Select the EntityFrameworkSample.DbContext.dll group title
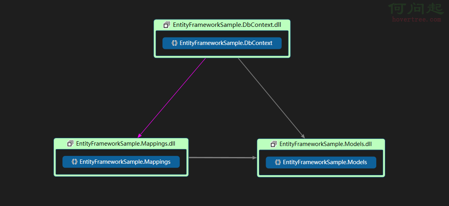 tap(227, 25)
